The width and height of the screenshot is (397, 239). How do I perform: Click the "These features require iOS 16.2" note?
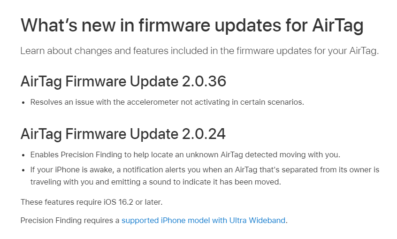(92, 202)
